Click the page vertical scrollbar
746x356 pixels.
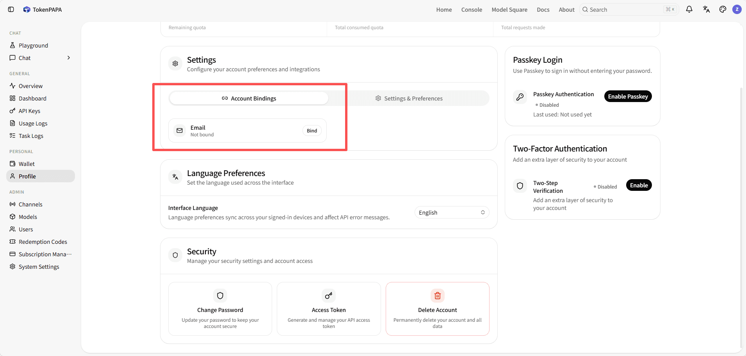click(x=741, y=217)
